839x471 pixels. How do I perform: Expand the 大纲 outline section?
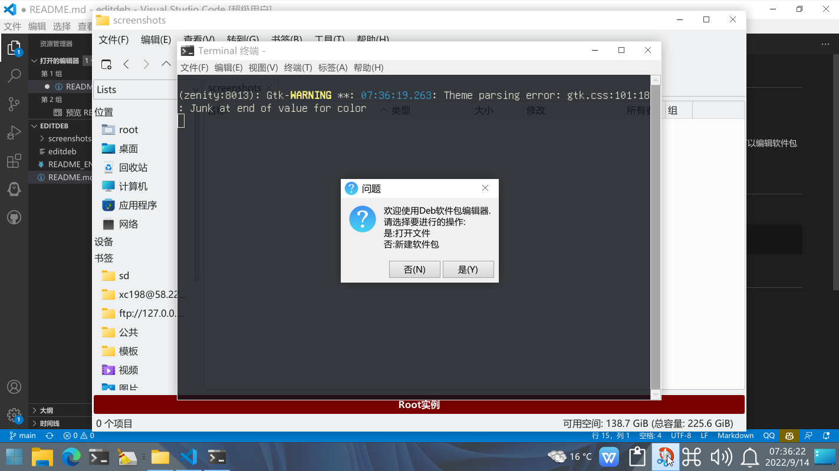point(34,410)
